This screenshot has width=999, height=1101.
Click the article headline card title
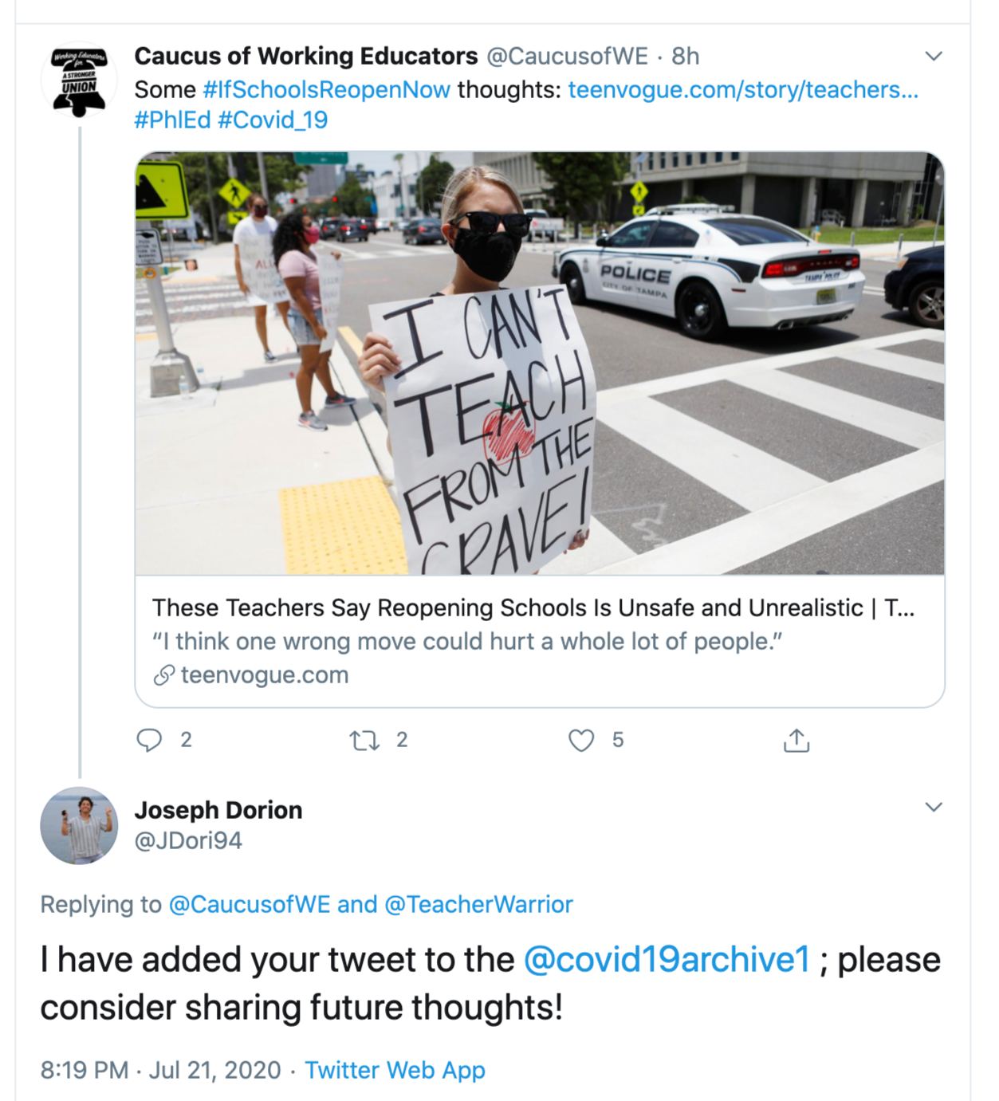pyautogui.click(x=533, y=608)
